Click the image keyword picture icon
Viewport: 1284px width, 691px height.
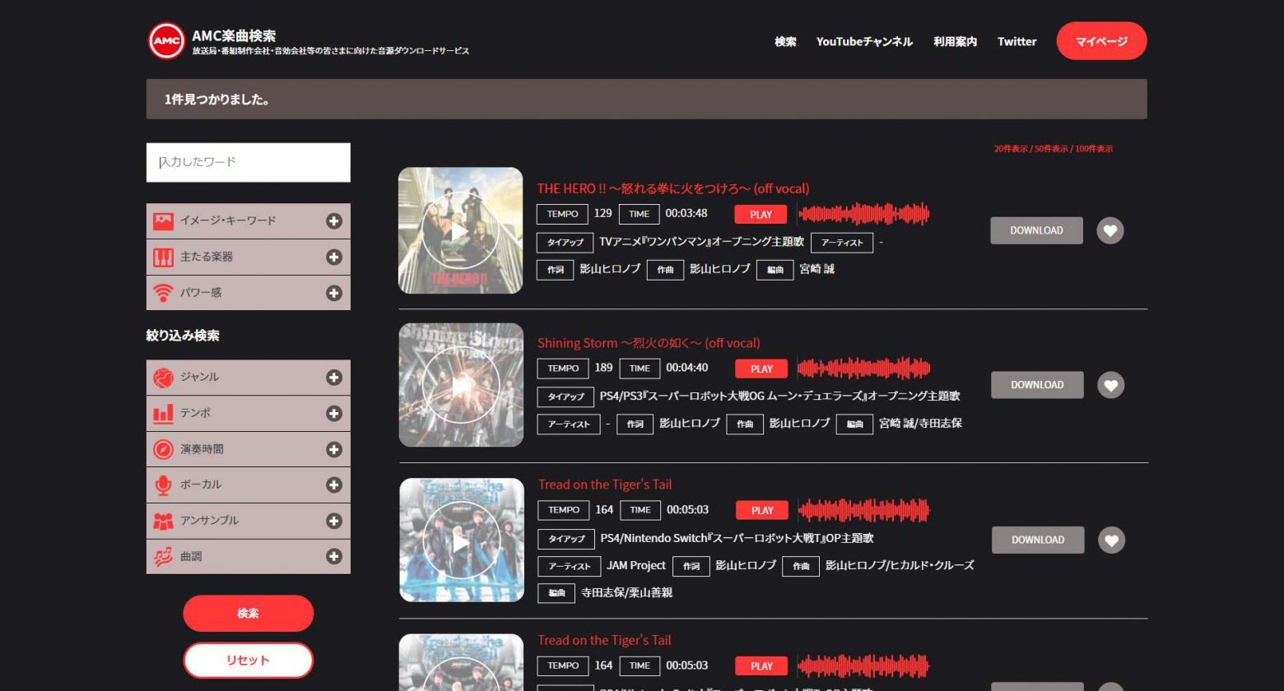point(163,220)
